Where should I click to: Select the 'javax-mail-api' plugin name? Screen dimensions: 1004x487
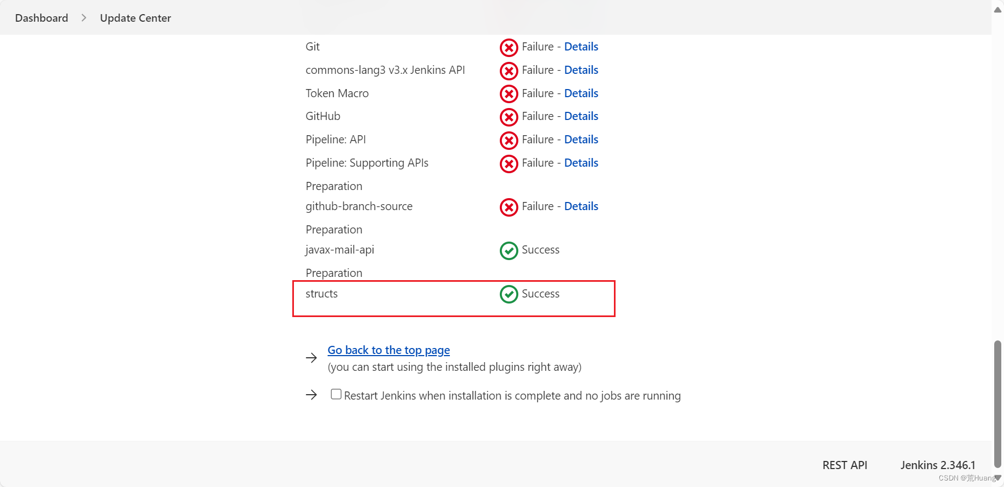point(340,250)
